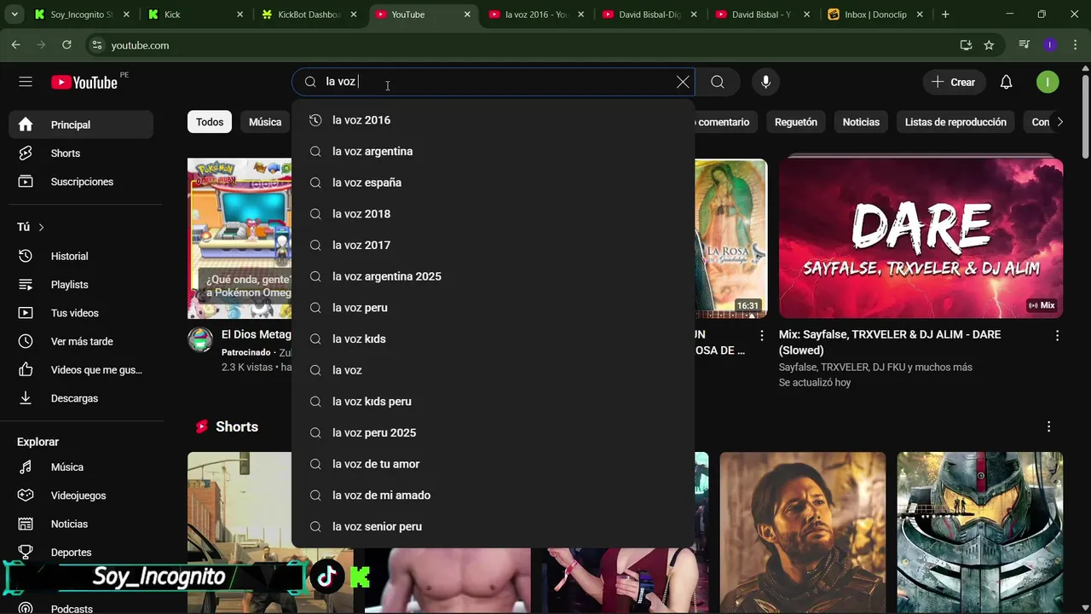Image resolution: width=1091 pixels, height=614 pixels.
Task: Select the Noticias filter chip
Action: click(861, 122)
